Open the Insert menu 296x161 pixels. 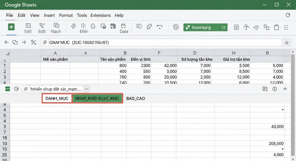(x=49, y=15)
